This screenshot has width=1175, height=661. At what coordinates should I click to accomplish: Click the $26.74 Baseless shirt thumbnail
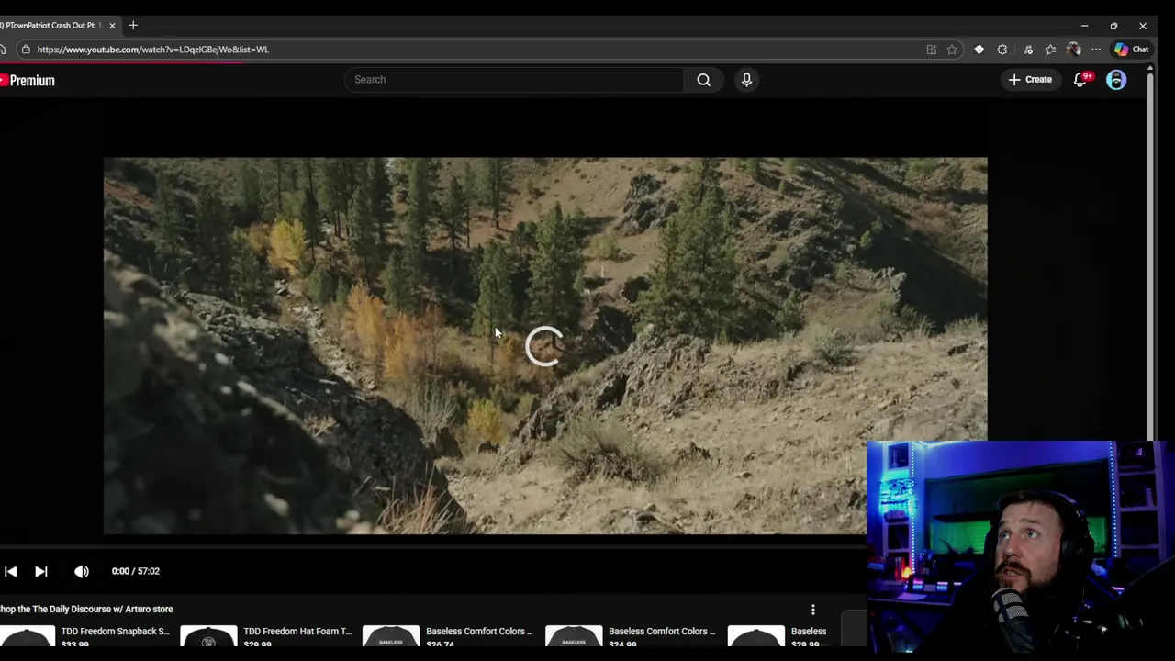click(x=391, y=636)
